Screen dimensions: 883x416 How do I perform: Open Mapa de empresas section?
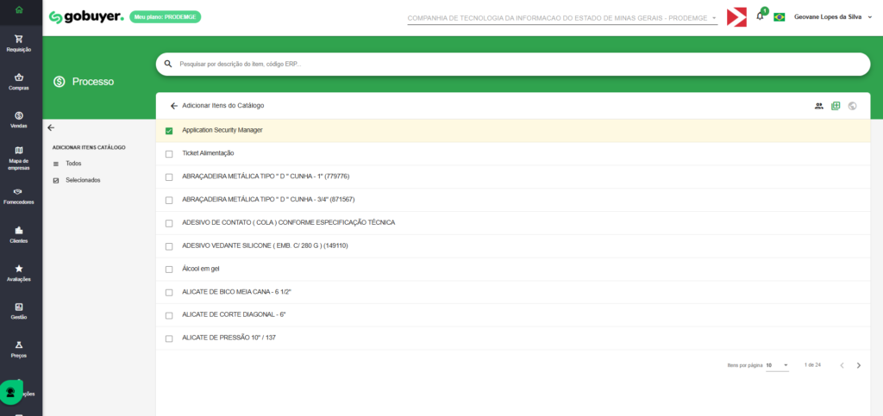(x=19, y=152)
